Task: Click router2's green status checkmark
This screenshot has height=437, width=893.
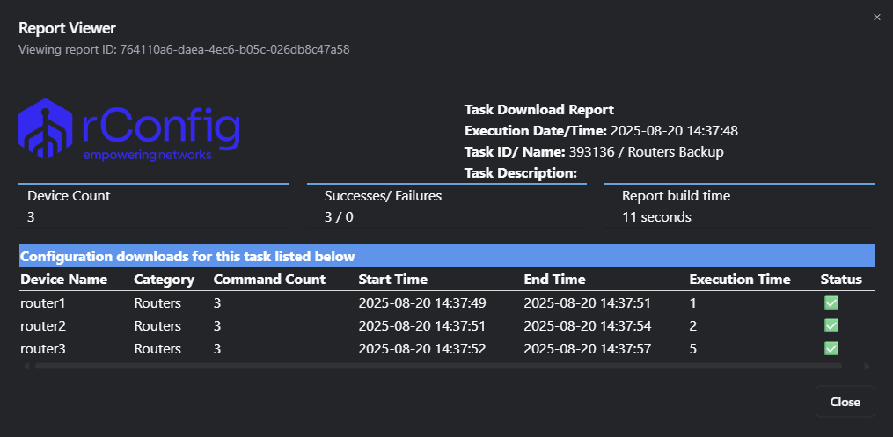Action: (x=831, y=326)
